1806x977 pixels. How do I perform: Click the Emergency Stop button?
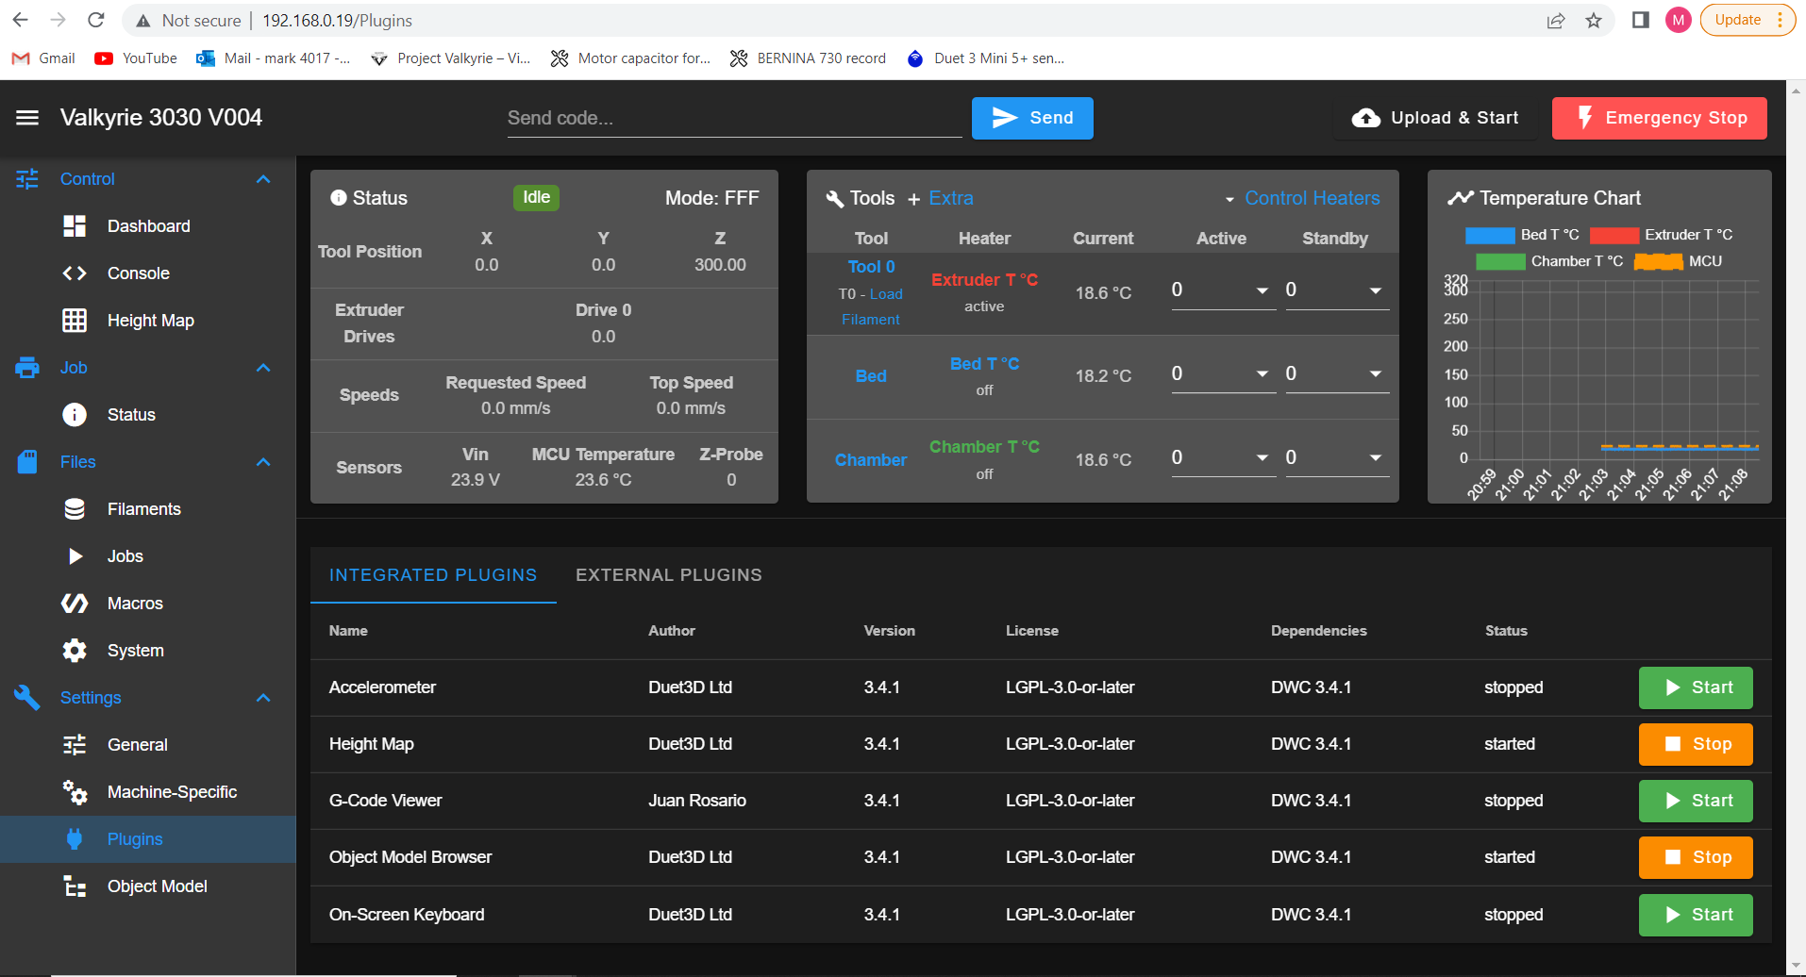(1660, 118)
